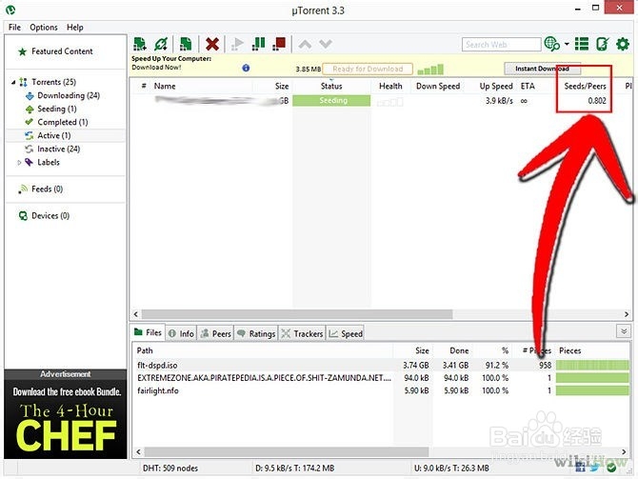Click the Instant Download button
The image size is (638, 479).
542,69
